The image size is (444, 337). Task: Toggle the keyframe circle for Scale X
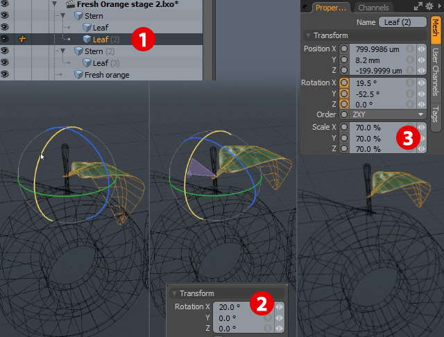[344, 127]
